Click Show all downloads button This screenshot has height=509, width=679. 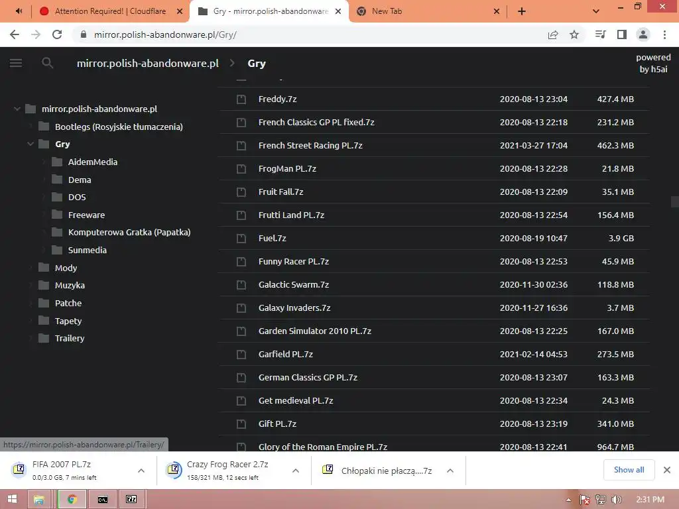click(629, 470)
